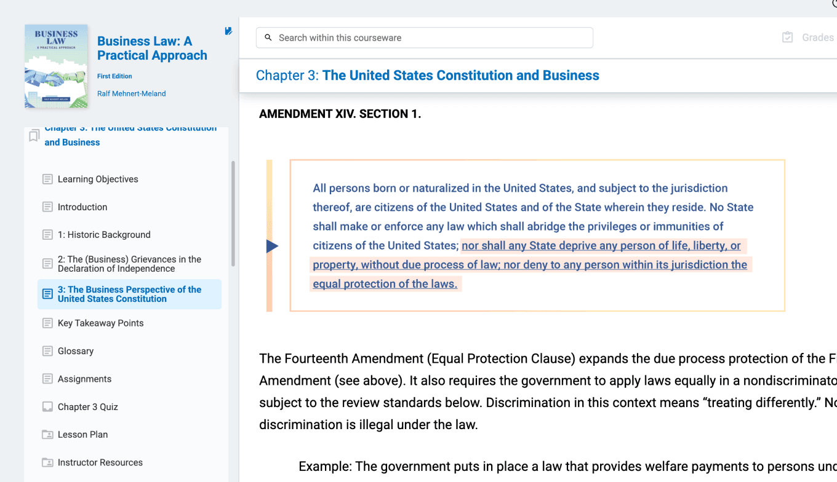Click the blue edit icon near book title

click(228, 31)
